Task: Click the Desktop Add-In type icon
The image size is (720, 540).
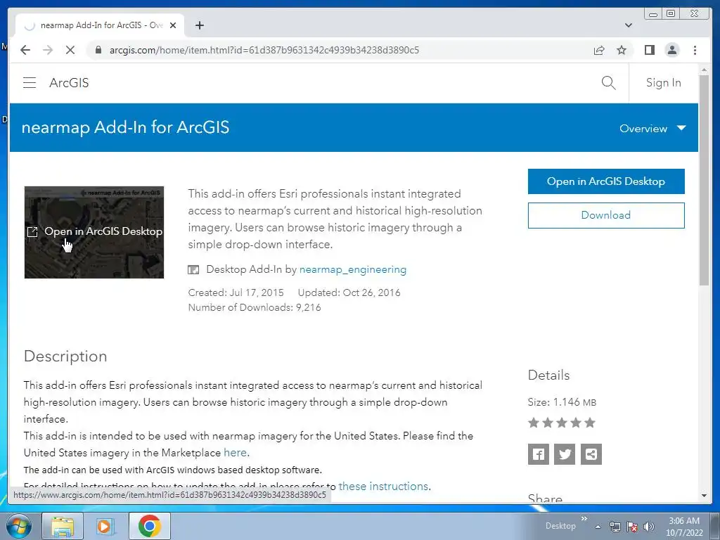Action: 193,269
